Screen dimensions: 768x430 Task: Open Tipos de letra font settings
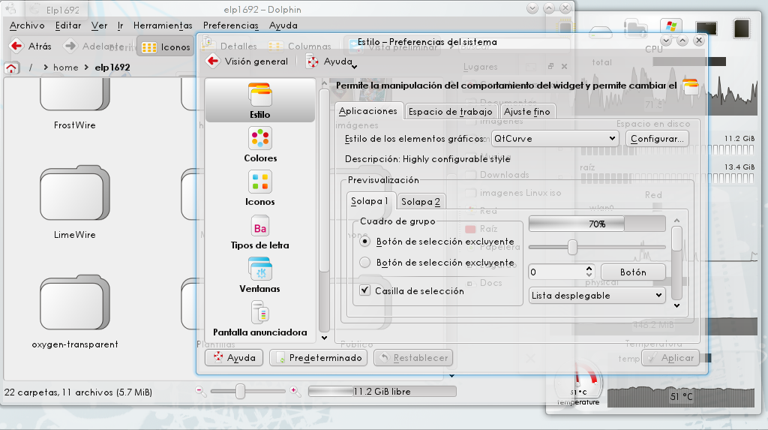(x=260, y=226)
